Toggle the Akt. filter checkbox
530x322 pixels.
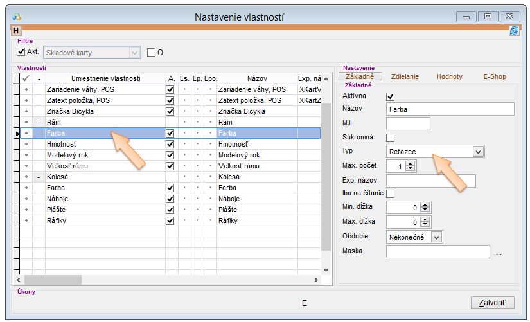pos(21,52)
